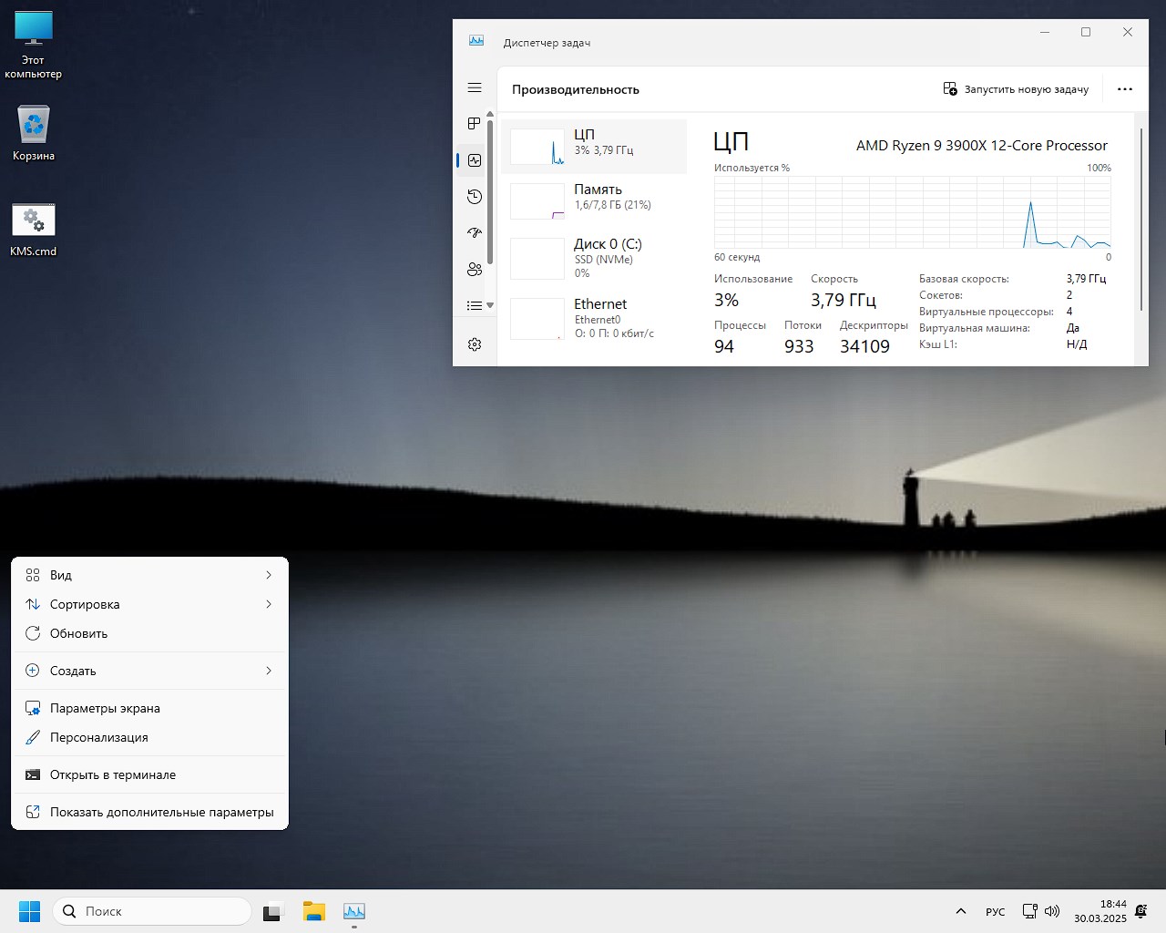The image size is (1166, 933).
Task: Click Обновить refresh icon
Action: [x=33, y=633]
